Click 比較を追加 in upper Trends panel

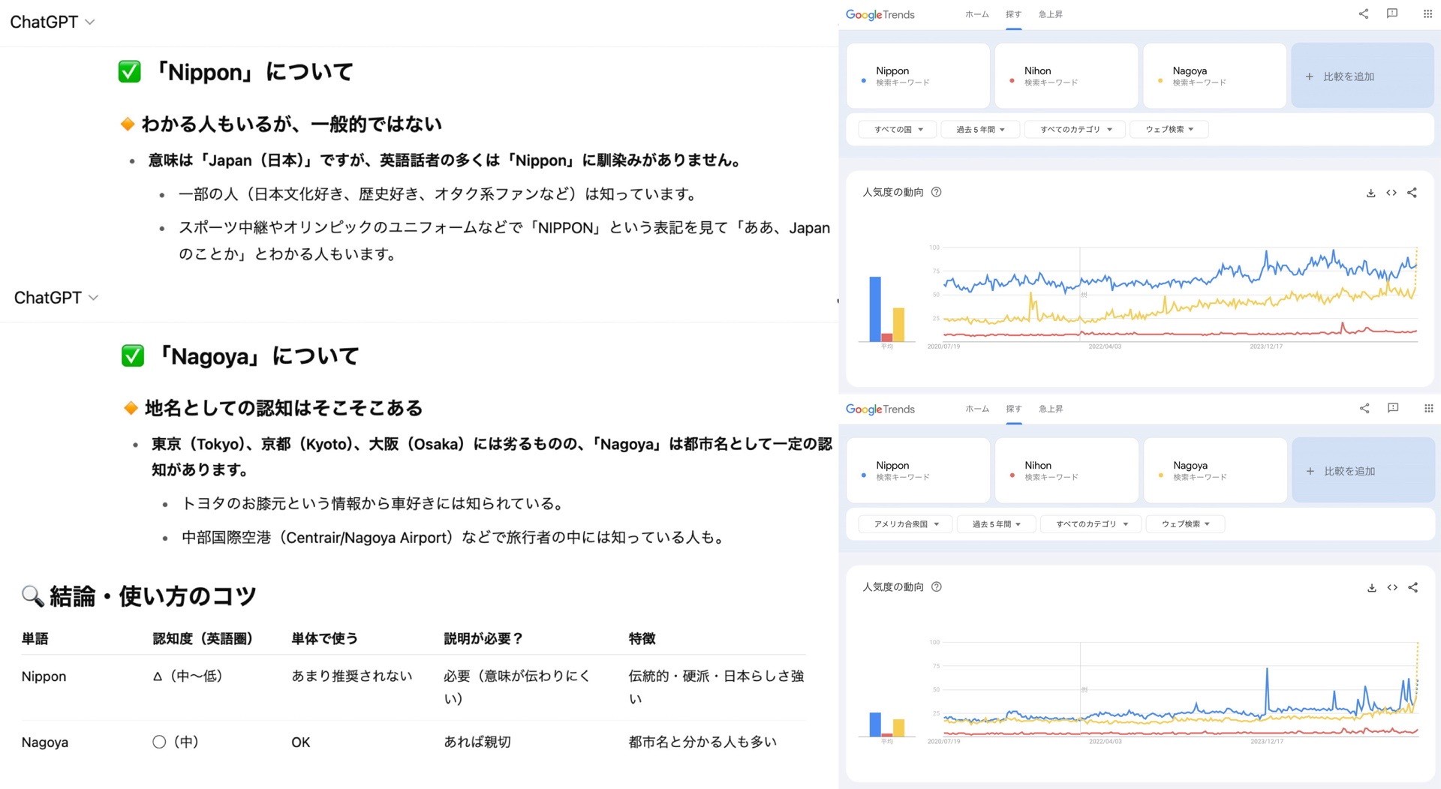(x=1362, y=76)
